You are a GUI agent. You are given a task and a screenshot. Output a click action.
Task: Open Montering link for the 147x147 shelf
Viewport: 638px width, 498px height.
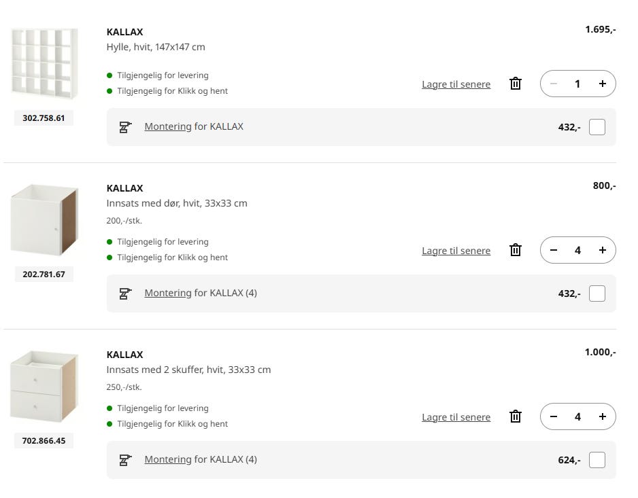pos(167,127)
